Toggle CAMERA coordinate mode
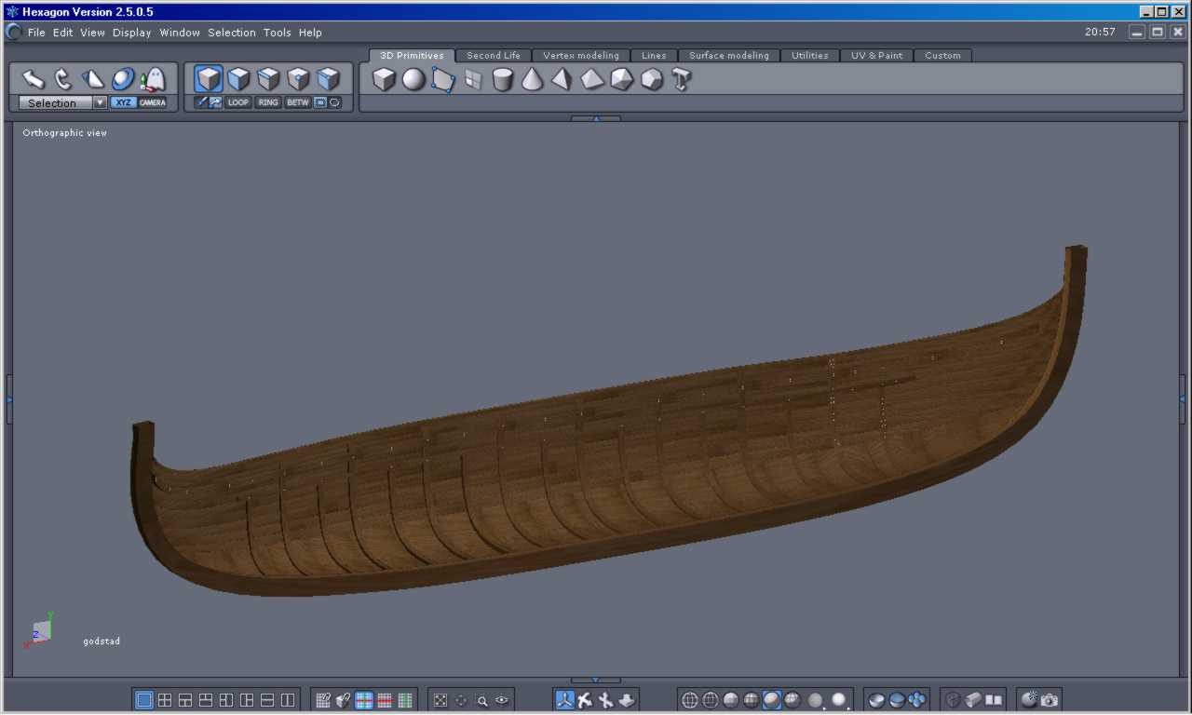Viewport: 1192px width, 715px height. 153,102
